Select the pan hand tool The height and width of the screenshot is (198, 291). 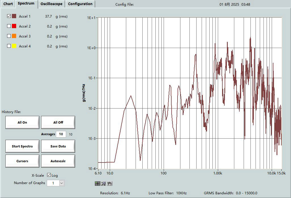[110, 184]
